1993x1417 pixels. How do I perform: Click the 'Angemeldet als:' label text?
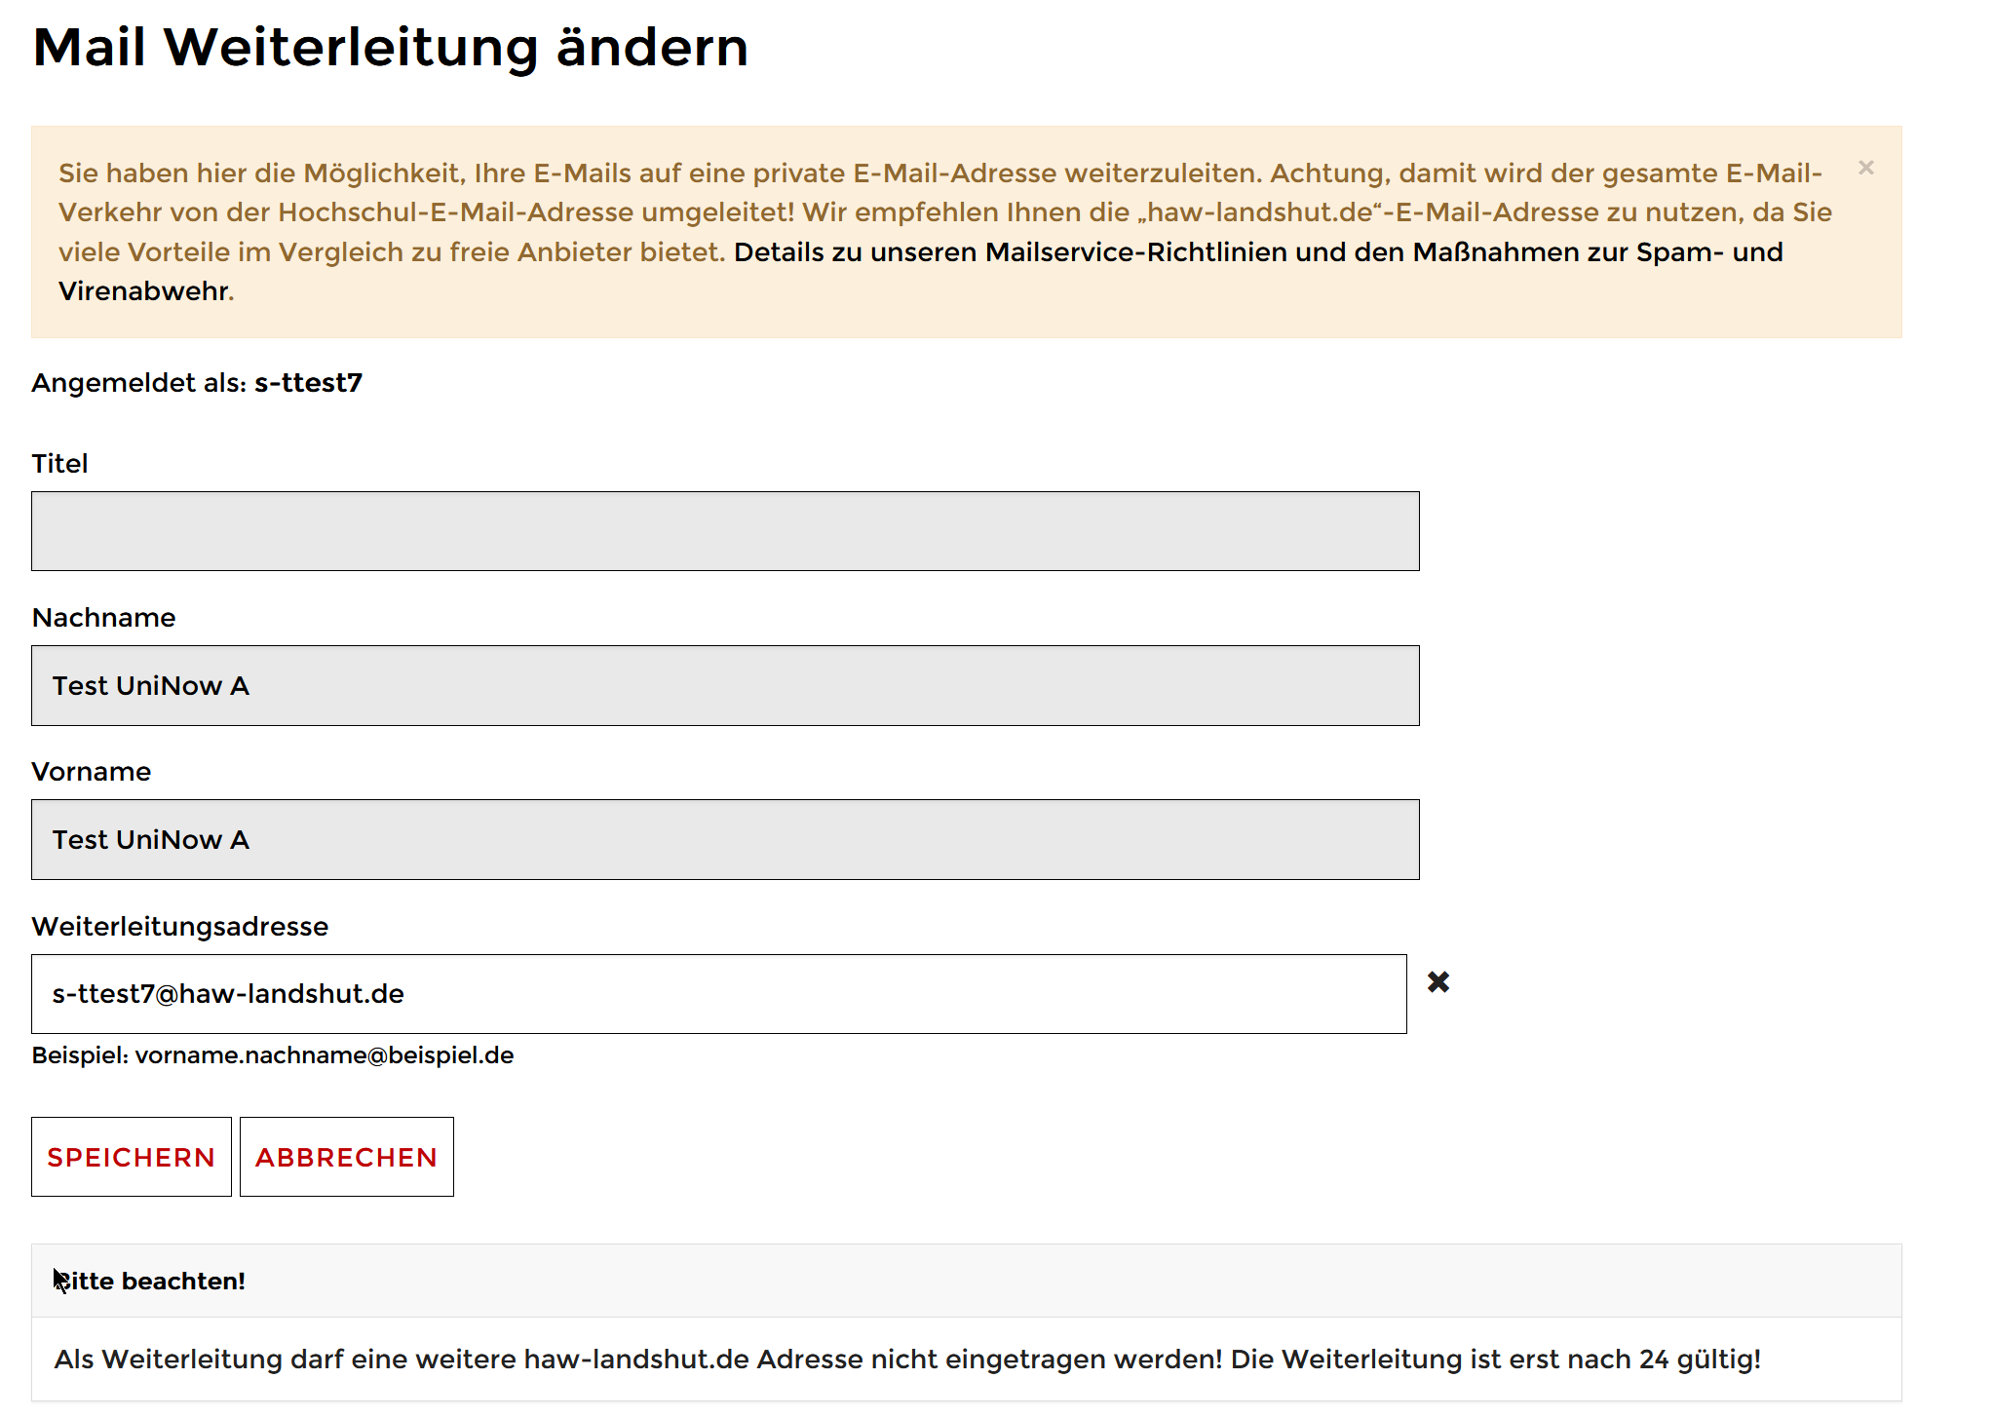[x=138, y=382]
